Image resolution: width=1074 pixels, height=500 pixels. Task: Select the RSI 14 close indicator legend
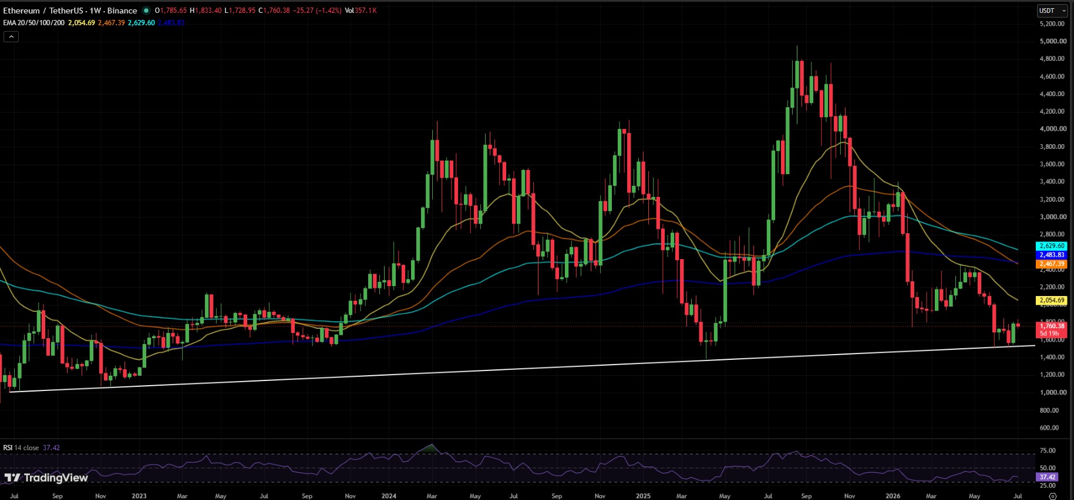tap(21, 448)
